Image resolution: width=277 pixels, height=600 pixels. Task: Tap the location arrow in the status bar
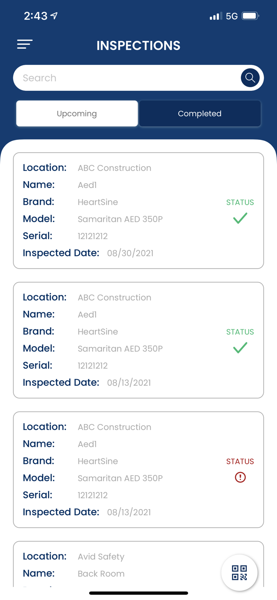tap(54, 15)
